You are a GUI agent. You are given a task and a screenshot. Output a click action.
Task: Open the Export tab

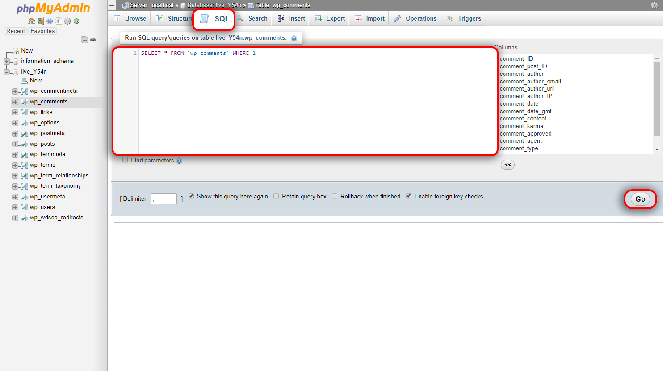pos(330,18)
